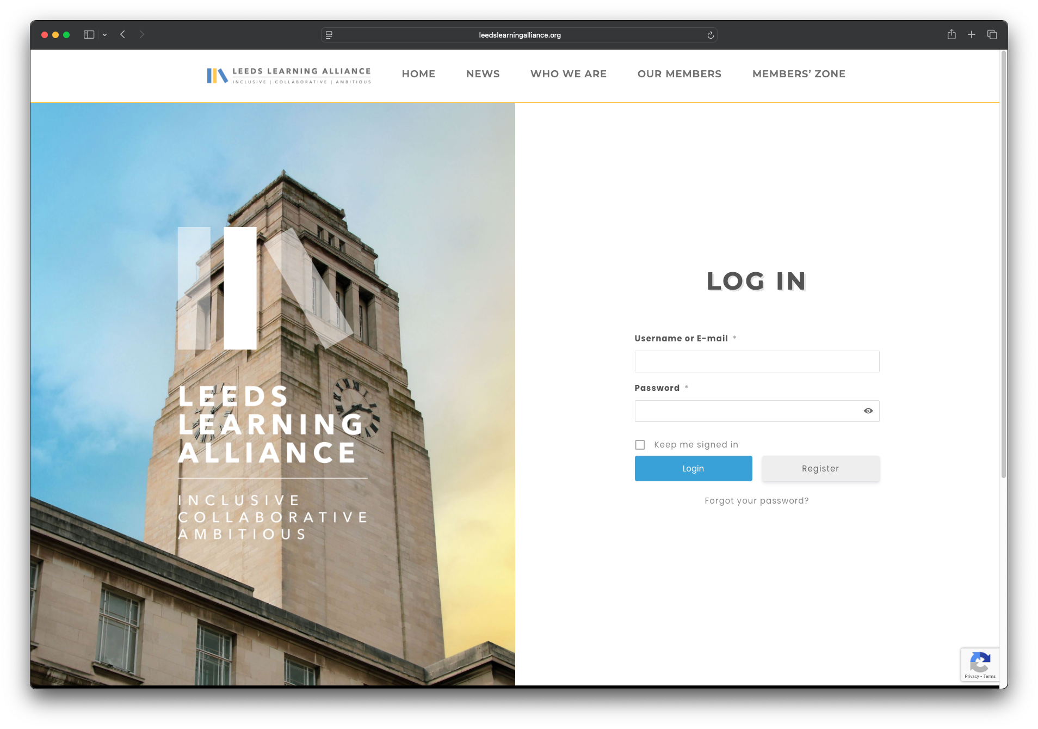Click the browser forward arrow
The height and width of the screenshot is (729, 1038).
point(141,34)
